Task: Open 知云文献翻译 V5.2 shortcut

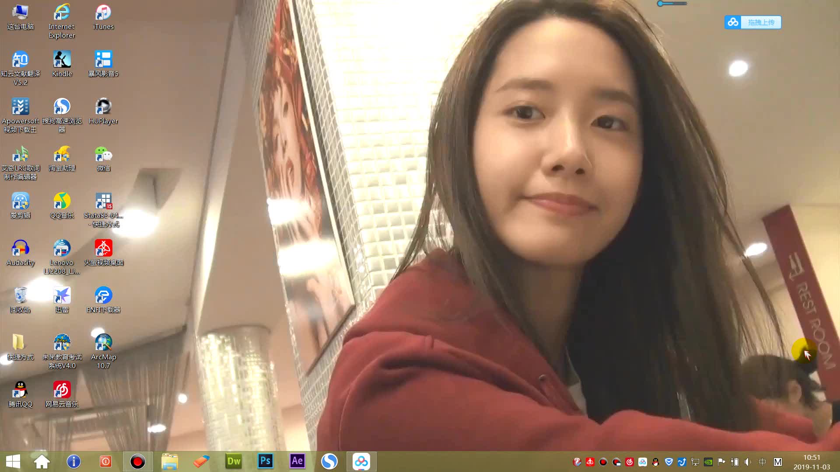Action: pos(20,68)
